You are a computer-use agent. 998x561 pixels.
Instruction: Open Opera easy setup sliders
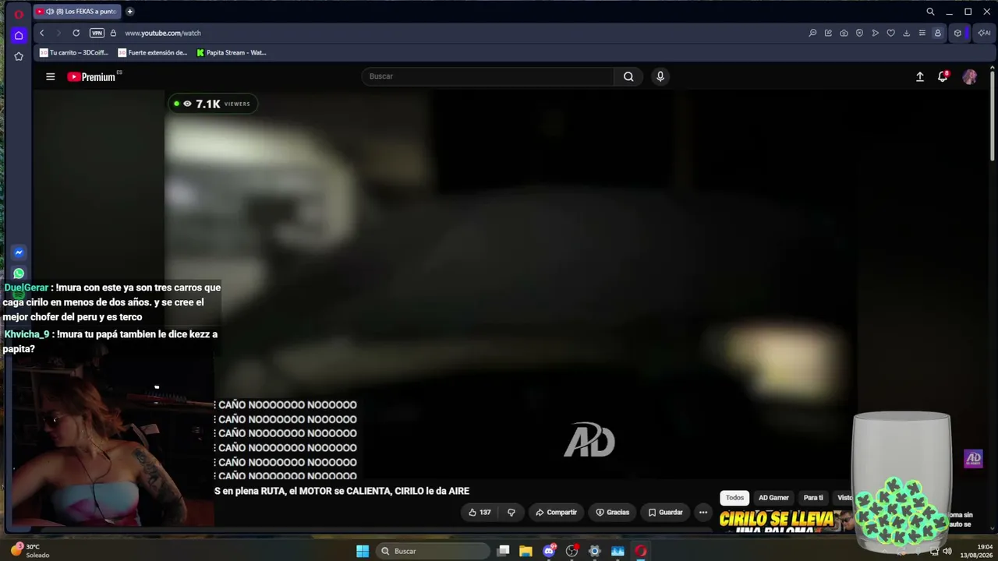[x=922, y=33]
